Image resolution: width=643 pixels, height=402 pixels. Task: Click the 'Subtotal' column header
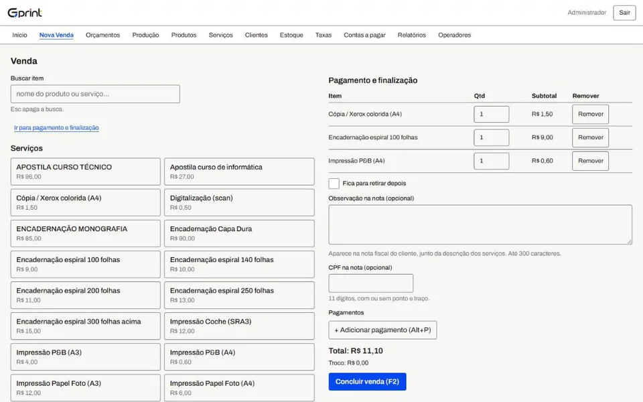[544, 96]
